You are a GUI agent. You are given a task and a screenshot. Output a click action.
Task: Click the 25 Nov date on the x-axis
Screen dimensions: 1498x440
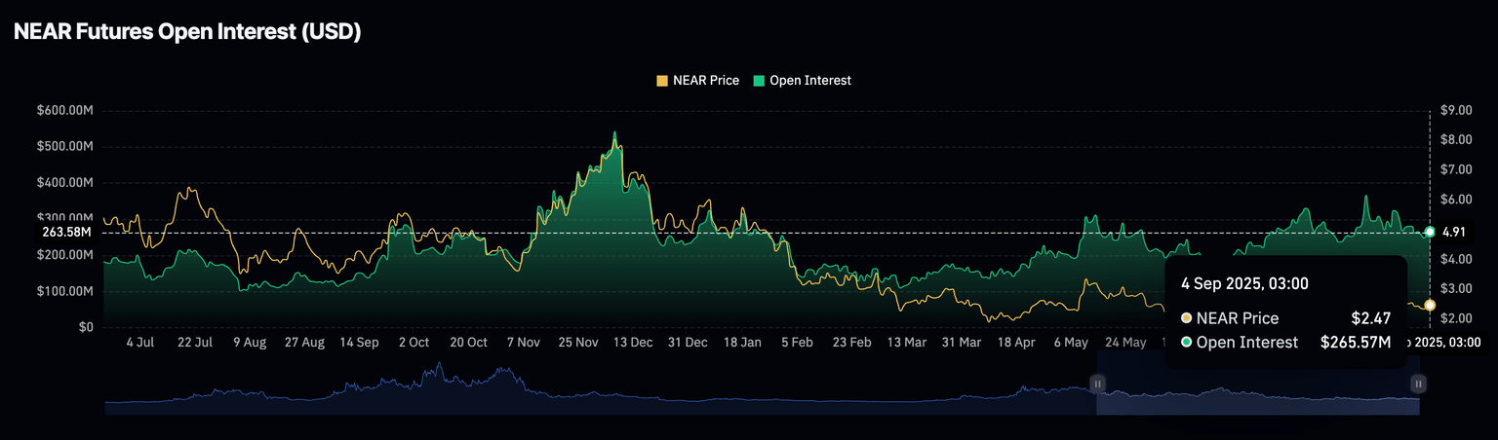coord(578,343)
